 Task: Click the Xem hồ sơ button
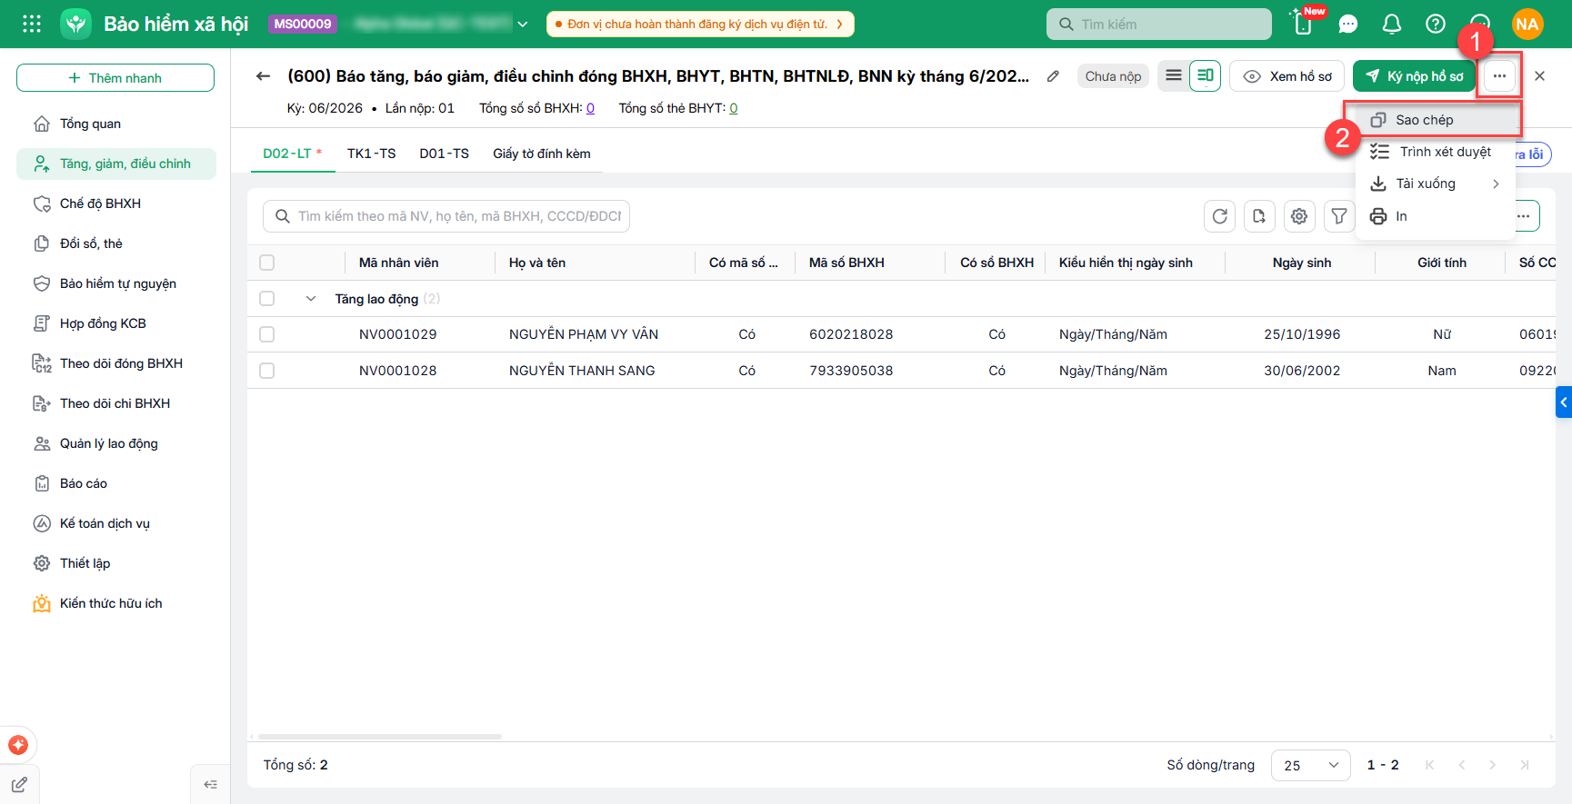tap(1287, 76)
